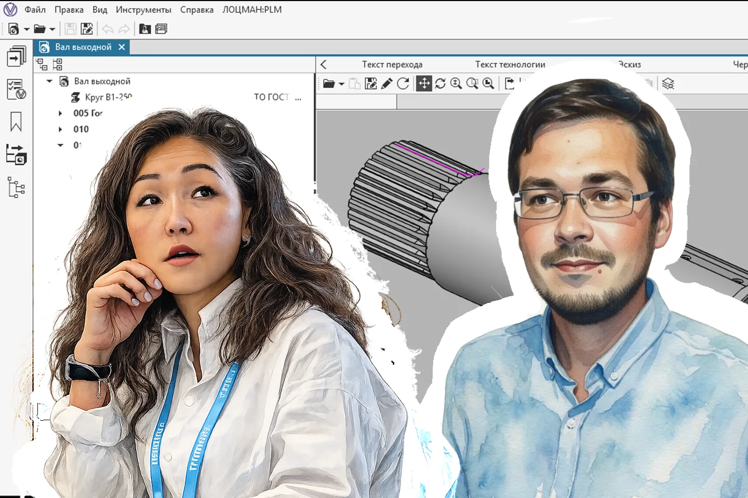Open the documents import sidebar panel icon
Viewport: 748px width, 498px height.
pos(16,57)
